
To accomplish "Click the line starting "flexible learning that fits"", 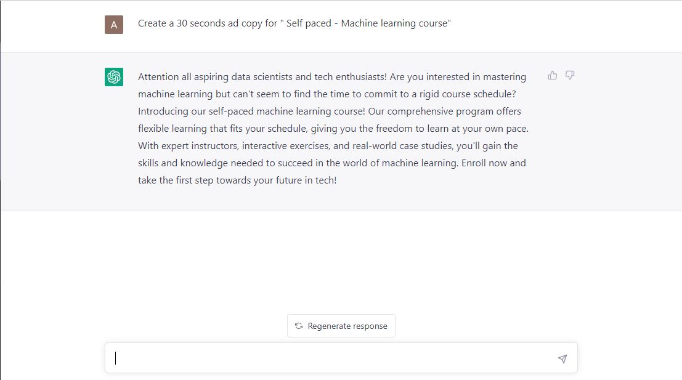I will [x=333, y=129].
